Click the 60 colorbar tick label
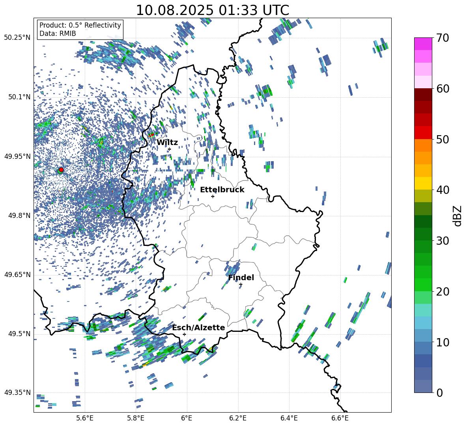Image resolution: width=467 pixels, height=426 pixels. tap(443, 89)
